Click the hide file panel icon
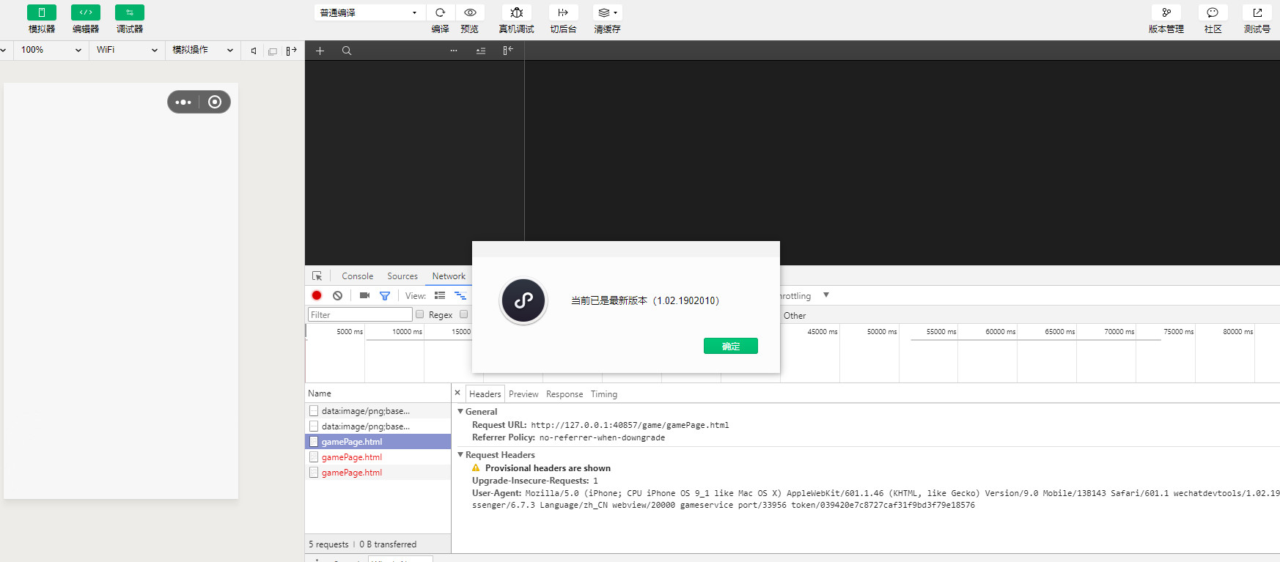Image resolution: width=1280 pixels, height=562 pixels. point(508,51)
